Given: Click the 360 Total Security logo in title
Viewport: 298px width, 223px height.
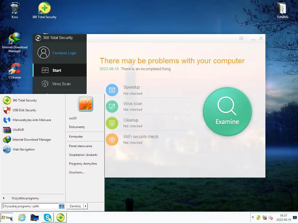Looking at the screenshot, I should click(x=38, y=38).
